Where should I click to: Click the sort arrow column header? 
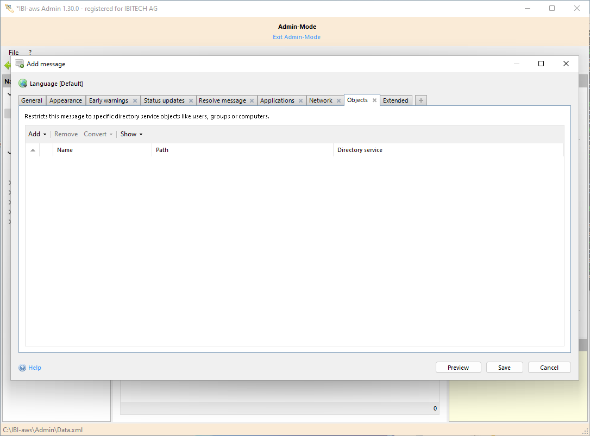[x=33, y=150]
